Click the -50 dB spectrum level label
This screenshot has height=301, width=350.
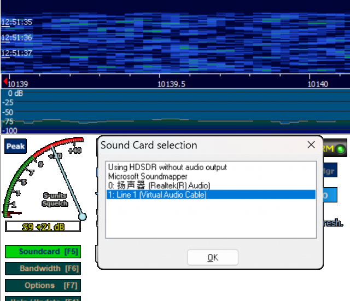click(8, 112)
